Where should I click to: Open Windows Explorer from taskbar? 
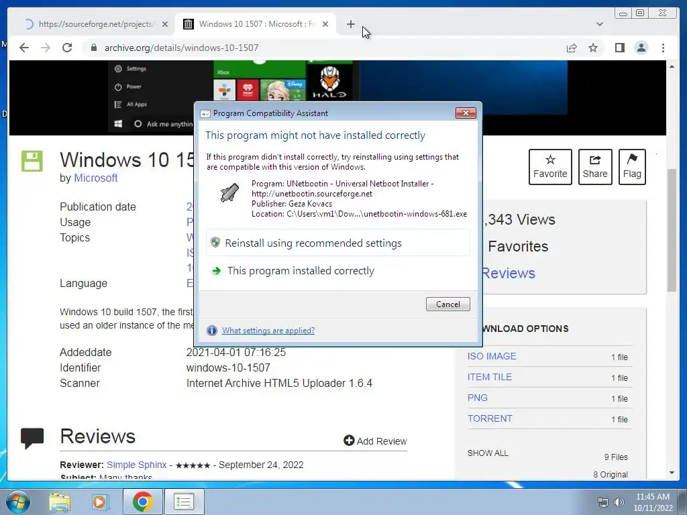click(x=60, y=502)
